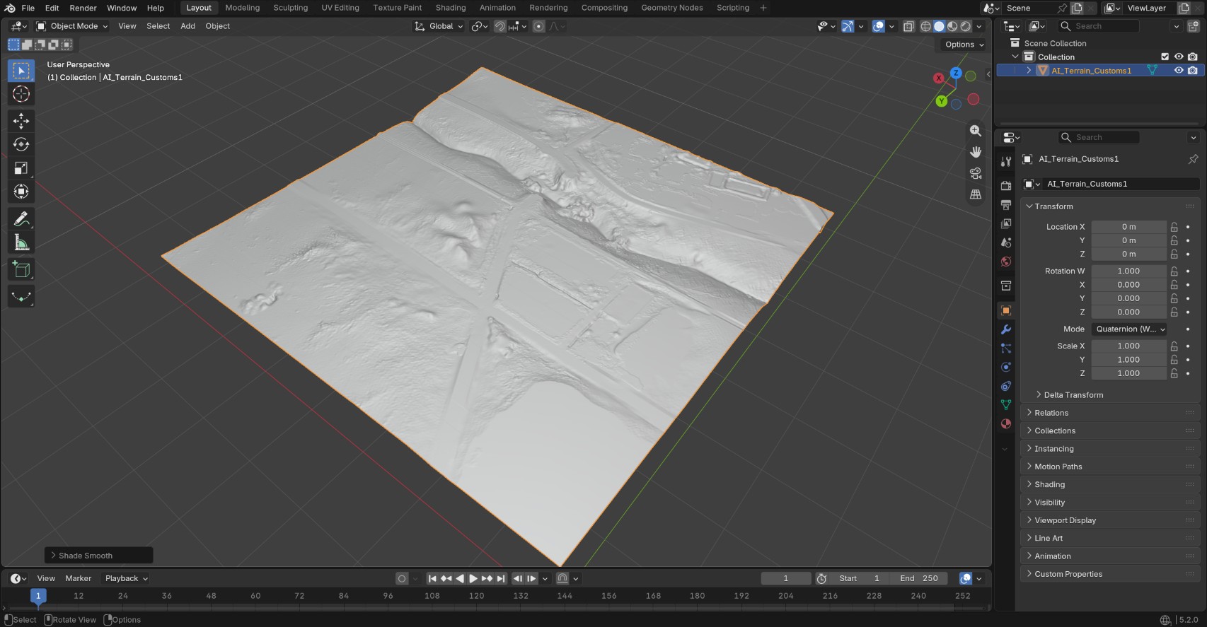This screenshot has height=627, width=1207.
Task: Toggle lock for Location X
Action: pyautogui.click(x=1174, y=227)
